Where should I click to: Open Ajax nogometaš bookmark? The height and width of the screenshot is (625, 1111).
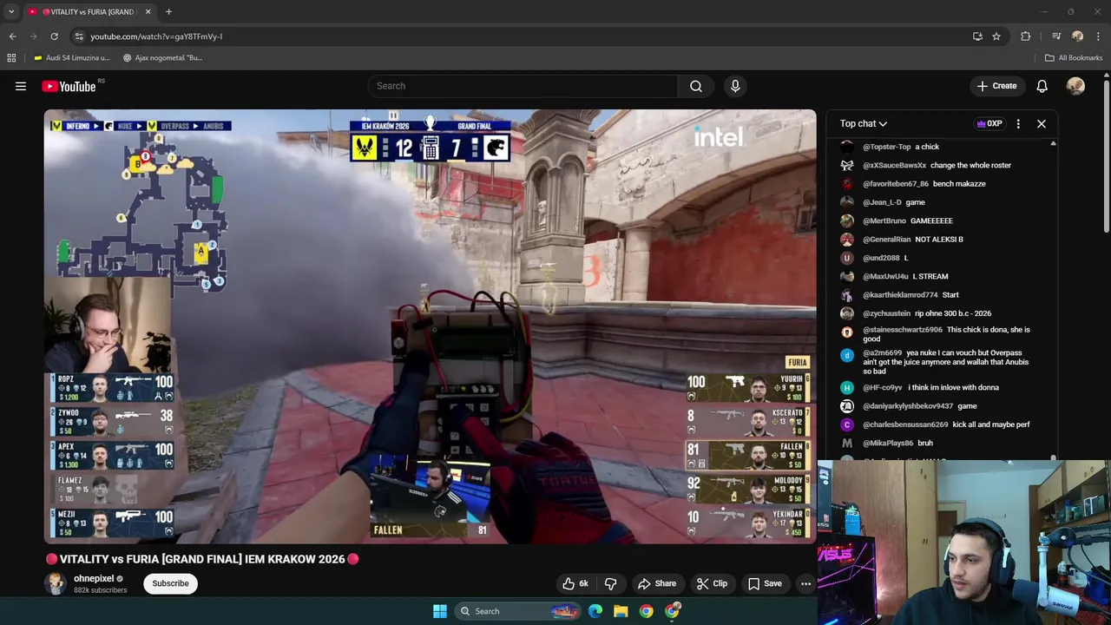tap(162, 58)
